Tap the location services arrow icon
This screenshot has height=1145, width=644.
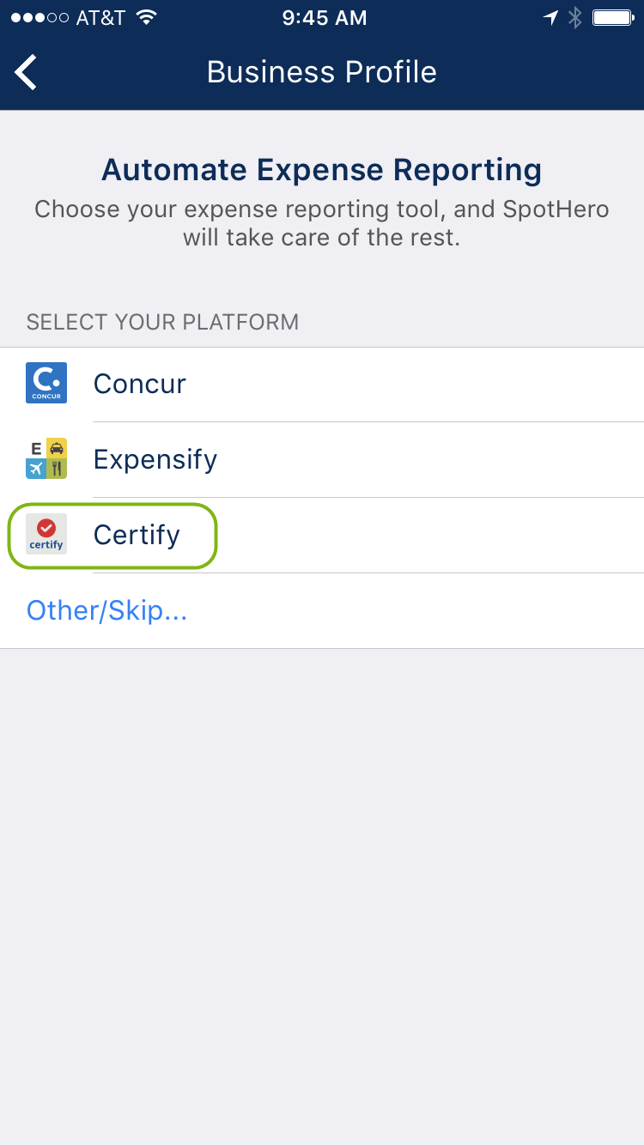(x=550, y=18)
